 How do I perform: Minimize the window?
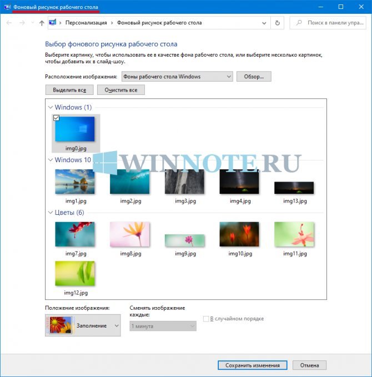tap(320, 7)
